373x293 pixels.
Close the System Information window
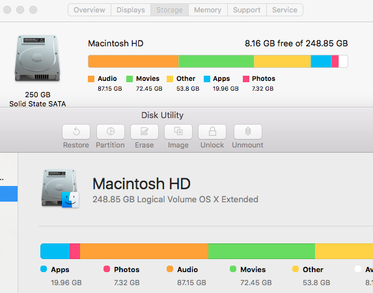(7, 10)
